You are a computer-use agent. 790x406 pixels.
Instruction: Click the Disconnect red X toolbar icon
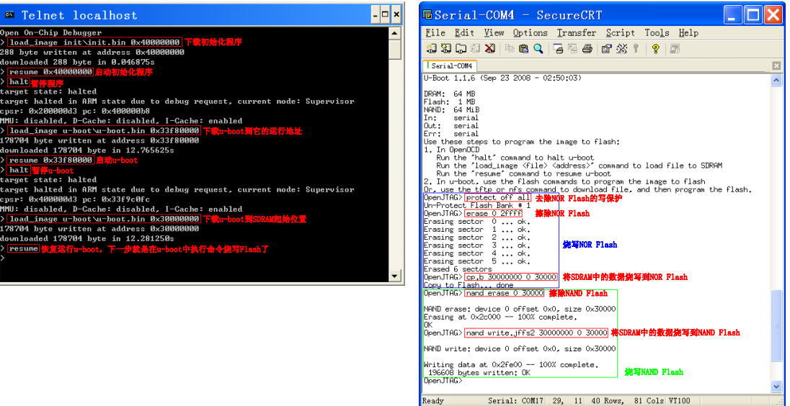tap(489, 48)
